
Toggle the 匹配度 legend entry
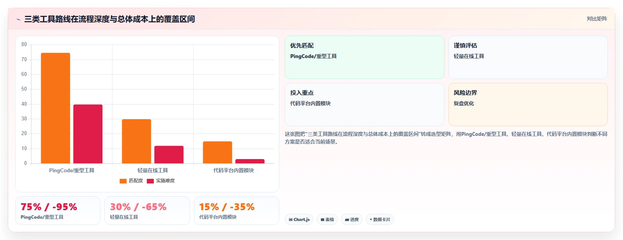click(x=131, y=181)
